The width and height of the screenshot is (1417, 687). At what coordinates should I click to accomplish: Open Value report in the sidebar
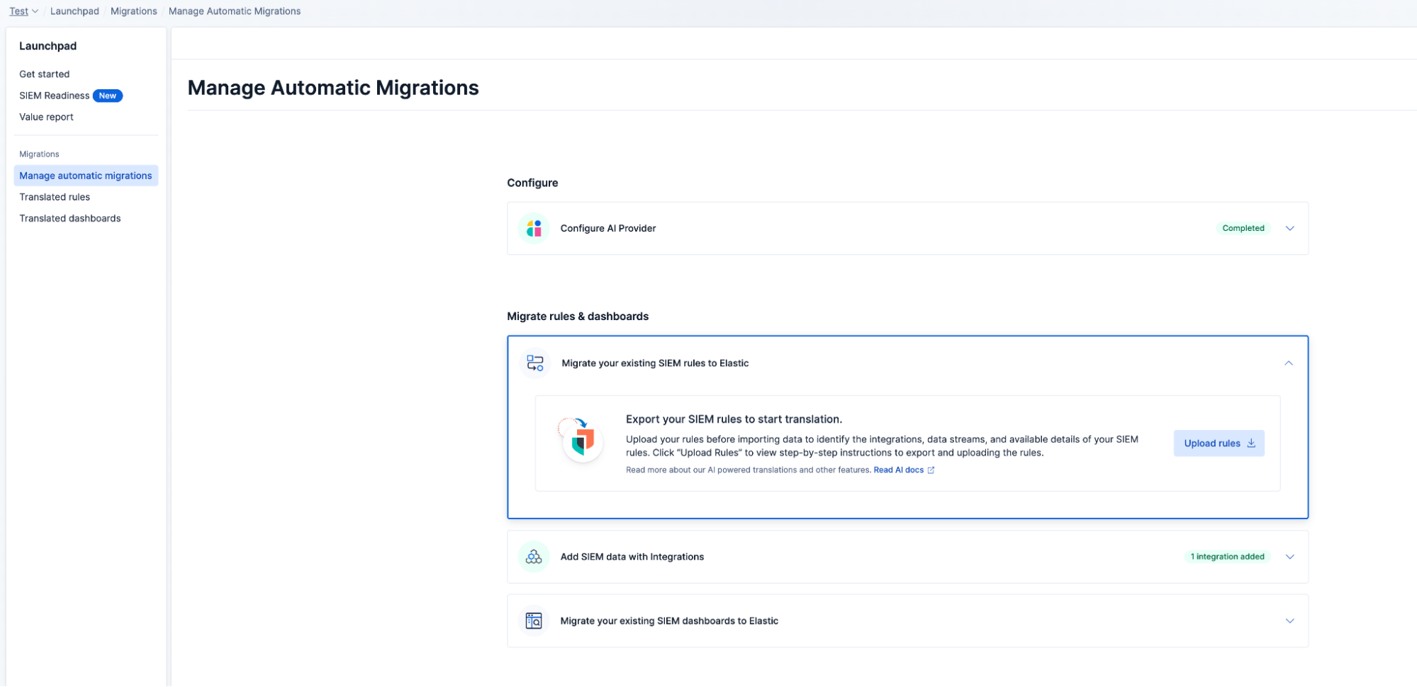(x=46, y=117)
